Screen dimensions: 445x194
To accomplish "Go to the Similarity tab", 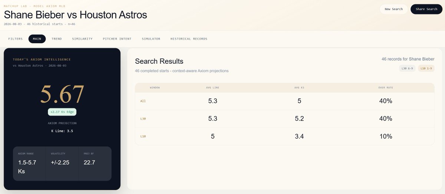I will [x=82, y=39].
